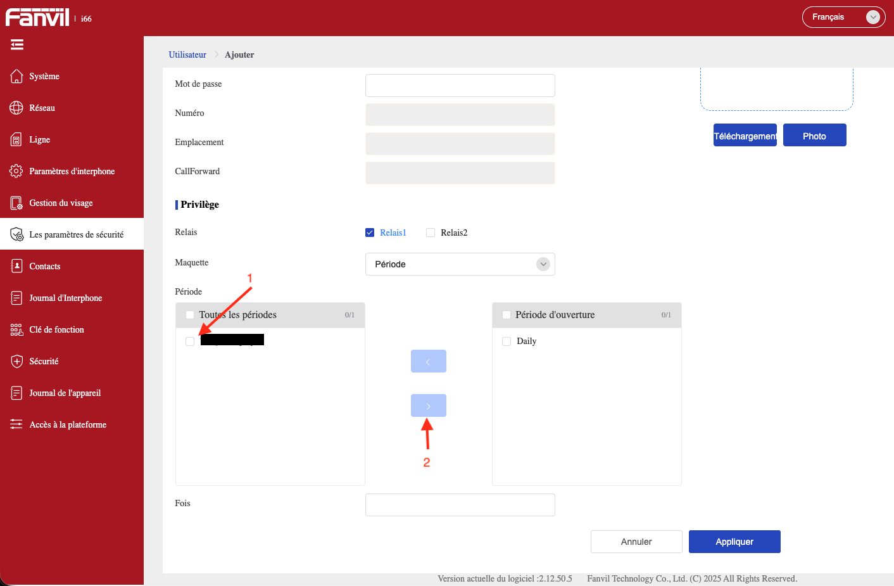Click the Gestion du visage icon

16,203
